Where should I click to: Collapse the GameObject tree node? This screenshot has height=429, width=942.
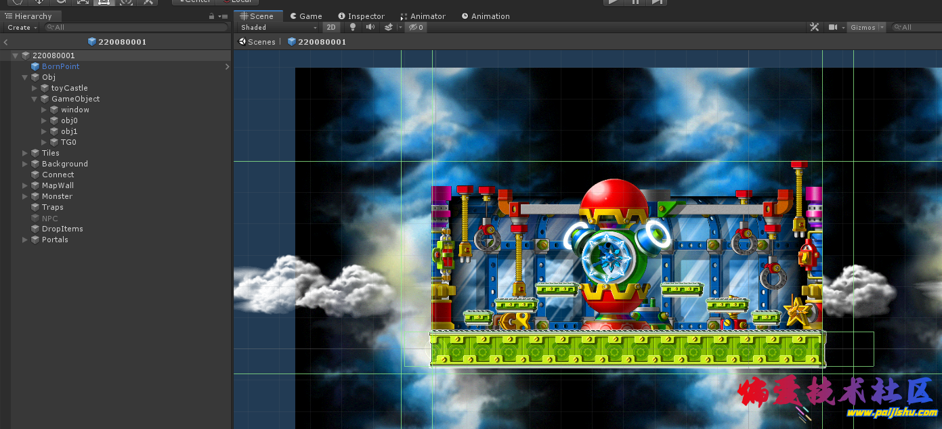(35, 99)
